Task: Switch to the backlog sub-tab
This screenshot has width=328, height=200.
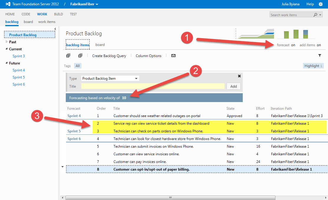Action: tap(12, 22)
